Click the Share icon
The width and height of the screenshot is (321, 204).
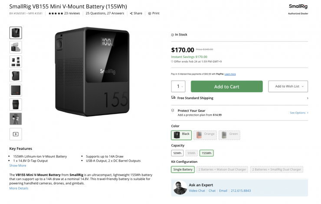pyautogui.click(x=131, y=13)
